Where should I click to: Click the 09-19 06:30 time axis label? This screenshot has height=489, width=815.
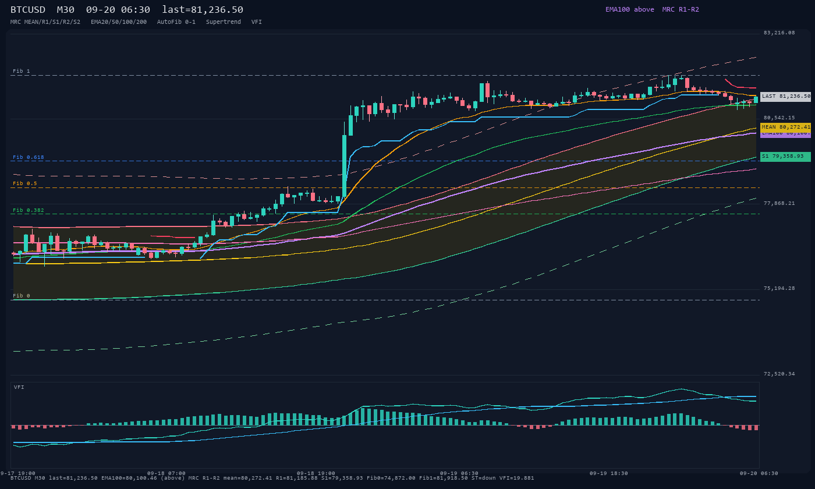(x=459, y=473)
